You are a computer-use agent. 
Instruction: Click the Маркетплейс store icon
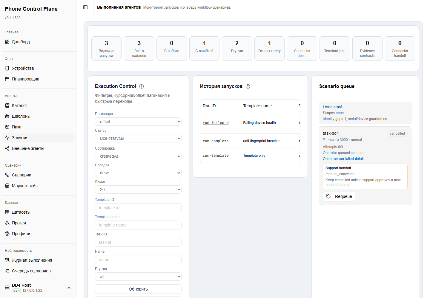click(x=7, y=186)
